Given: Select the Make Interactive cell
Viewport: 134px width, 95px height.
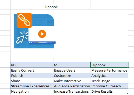Looking at the screenshot, I should click(72, 81).
